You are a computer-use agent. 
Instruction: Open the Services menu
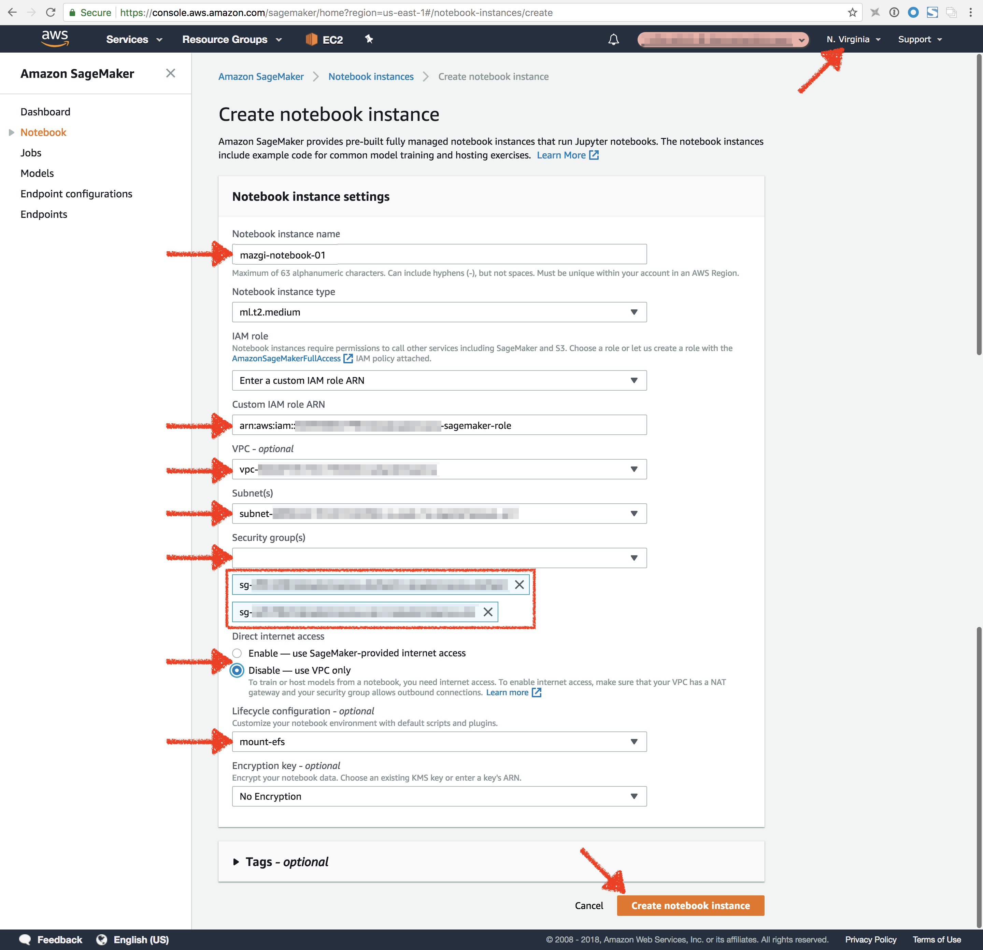click(134, 39)
